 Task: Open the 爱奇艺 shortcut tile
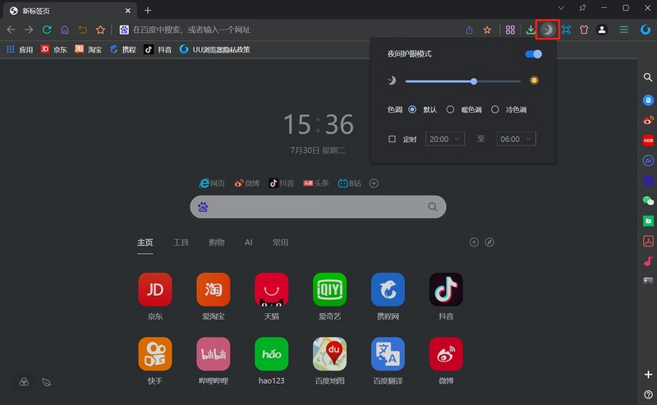pyautogui.click(x=330, y=297)
